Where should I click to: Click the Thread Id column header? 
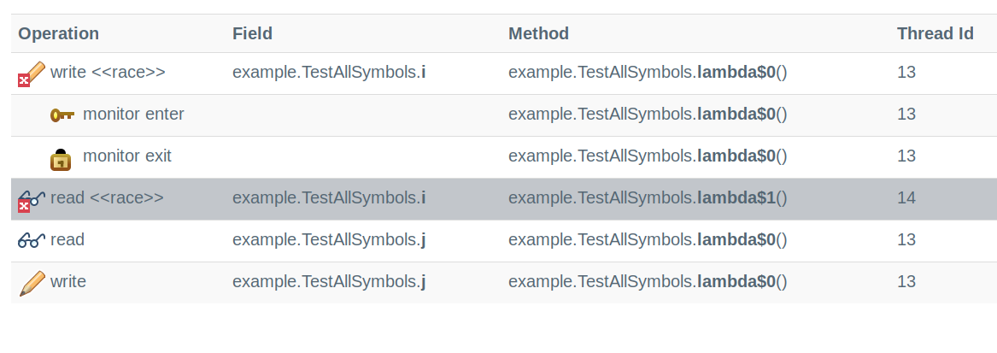pos(935,33)
